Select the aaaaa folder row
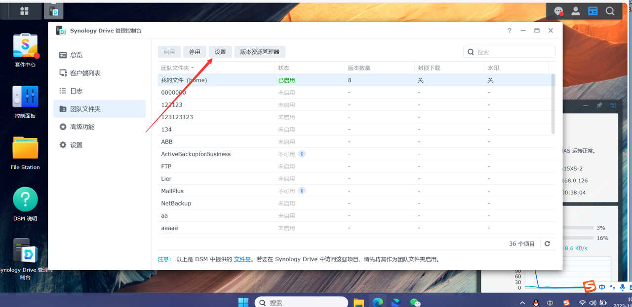Image resolution: width=632 pixels, height=307 pixels. pyautogui.click(x=354, y=228)
